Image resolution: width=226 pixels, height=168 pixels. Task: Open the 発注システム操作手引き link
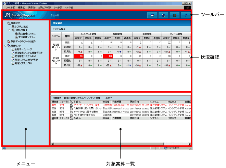click(x=26, y=60)
